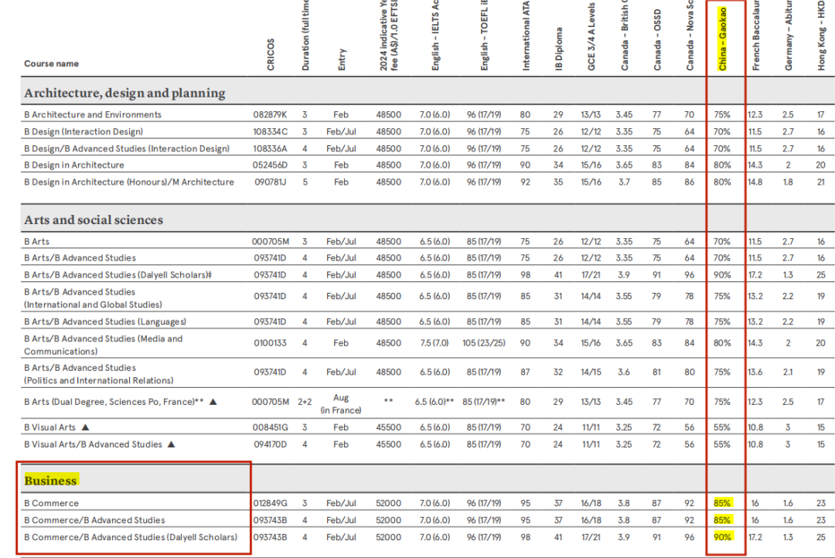Click "B Design in Architecture (Honours)/M Architecture"

click(x=129, y=182)
